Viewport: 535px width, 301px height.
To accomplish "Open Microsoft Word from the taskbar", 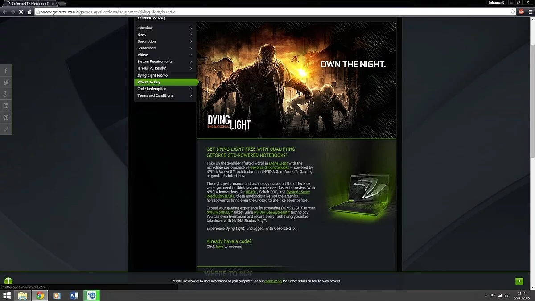I will (x=74, y=296).
